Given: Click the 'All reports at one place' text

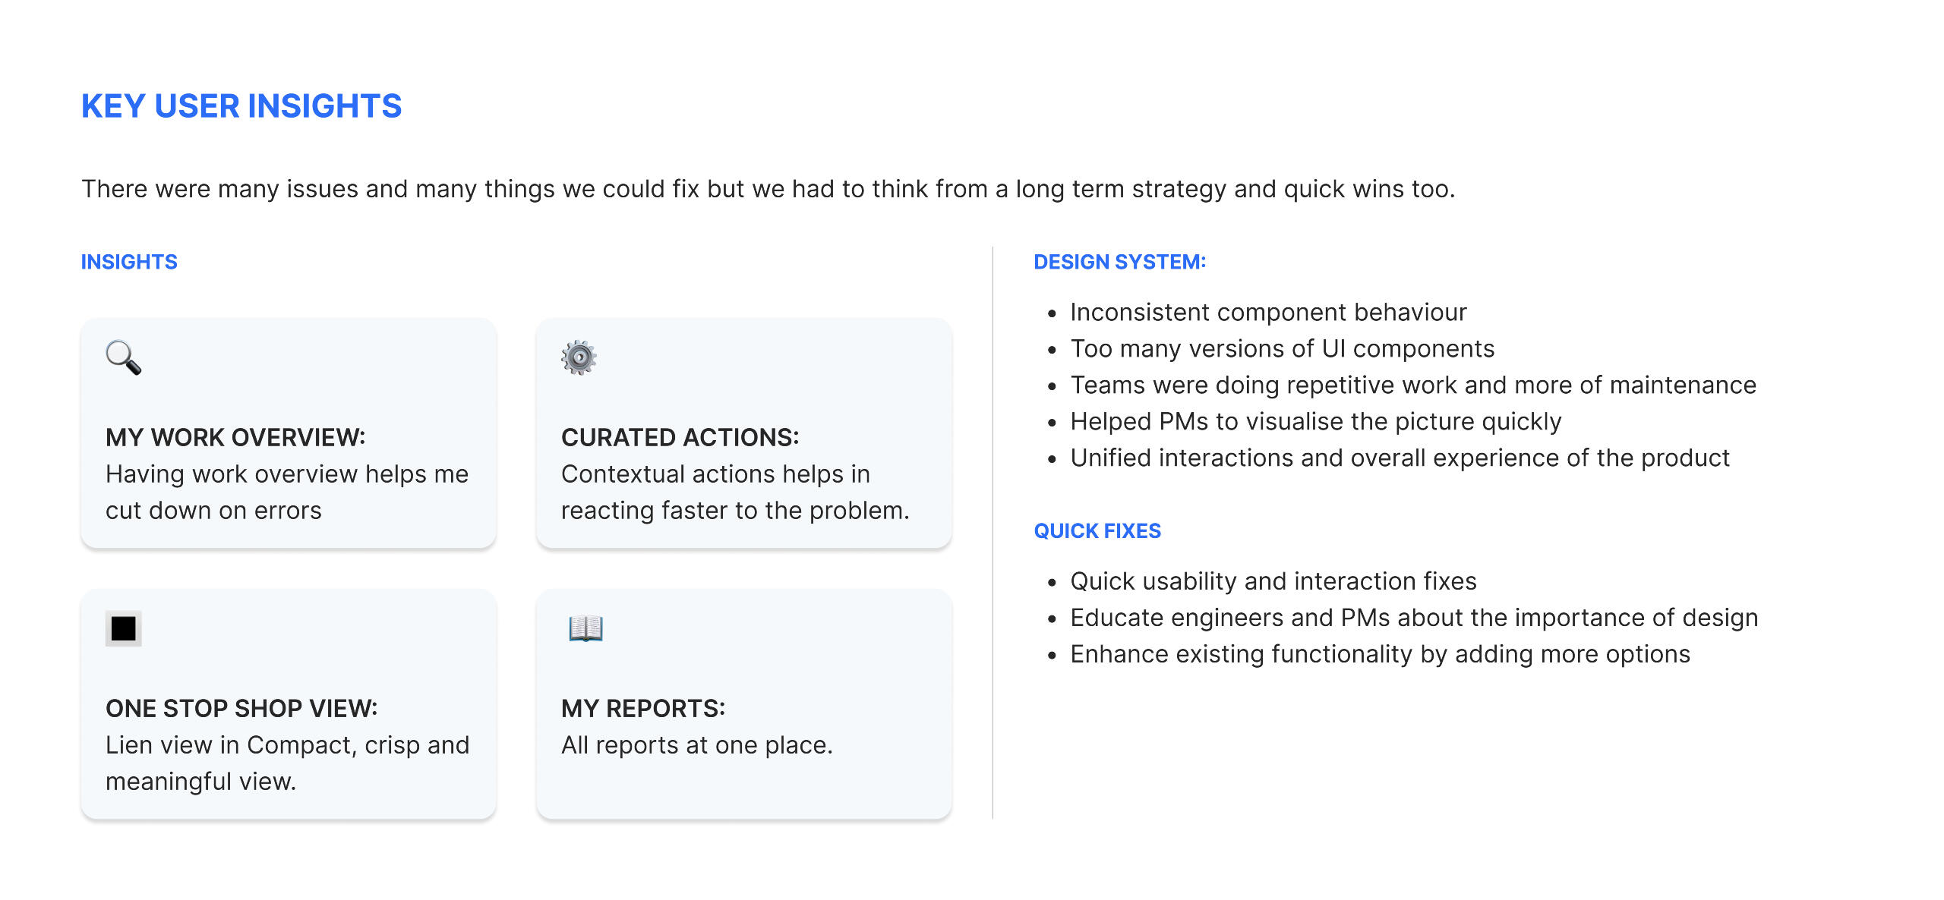Looking at the screenshot, I should pos(696,745).
